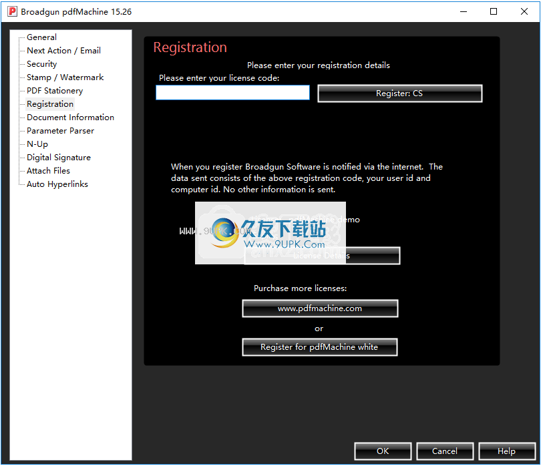Select Registration in the settings tree
Image resolution: width=541 pixels, height=466 pixels.
click(x=49, y=104)
